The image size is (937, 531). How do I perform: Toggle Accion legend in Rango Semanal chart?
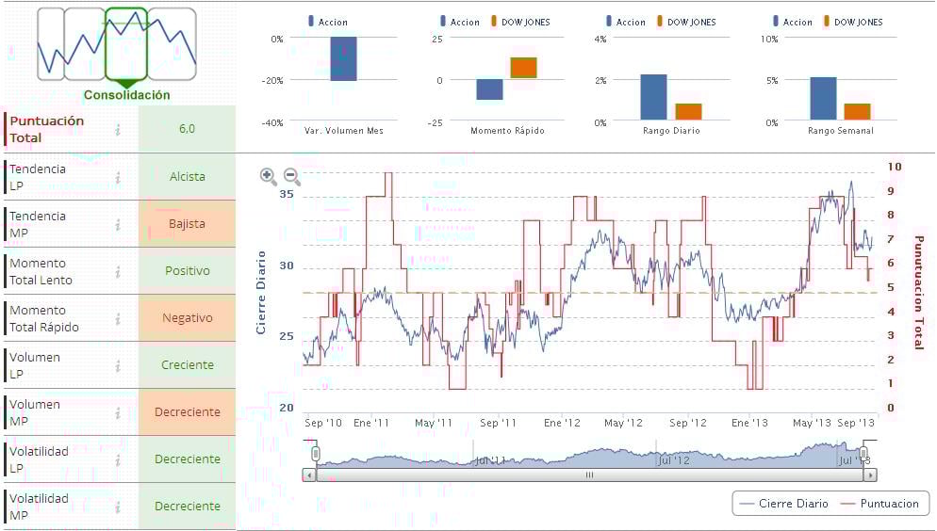793,22
